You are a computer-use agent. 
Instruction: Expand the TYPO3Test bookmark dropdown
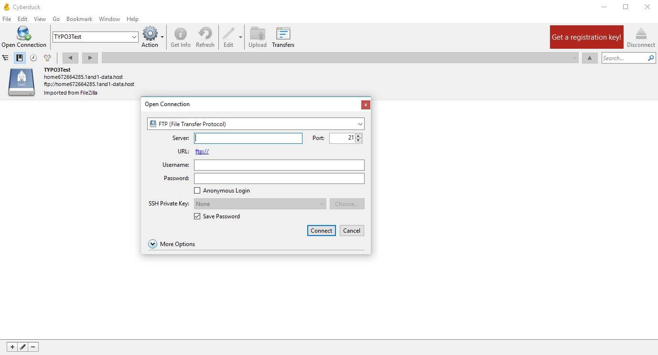[134, 37]
